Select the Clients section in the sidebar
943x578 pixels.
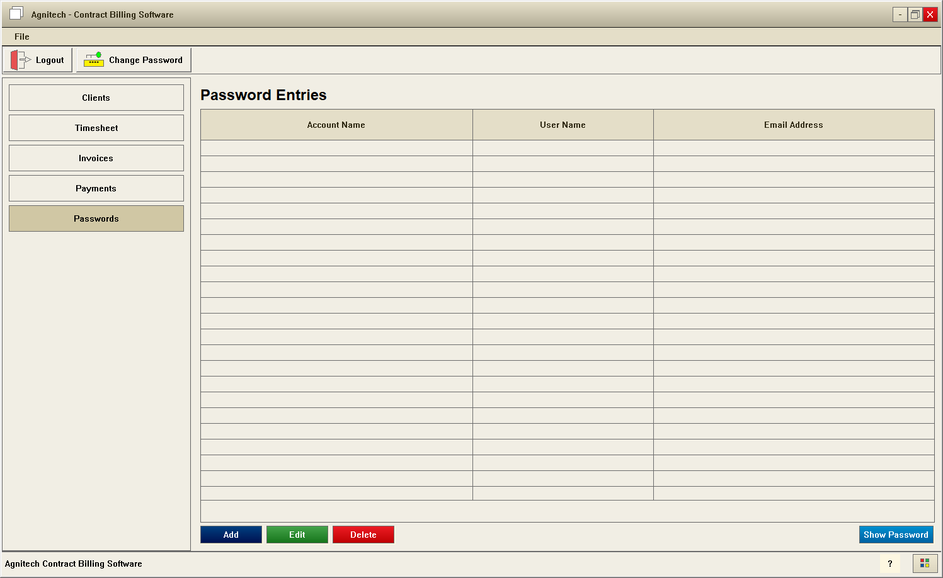[96, 98]
